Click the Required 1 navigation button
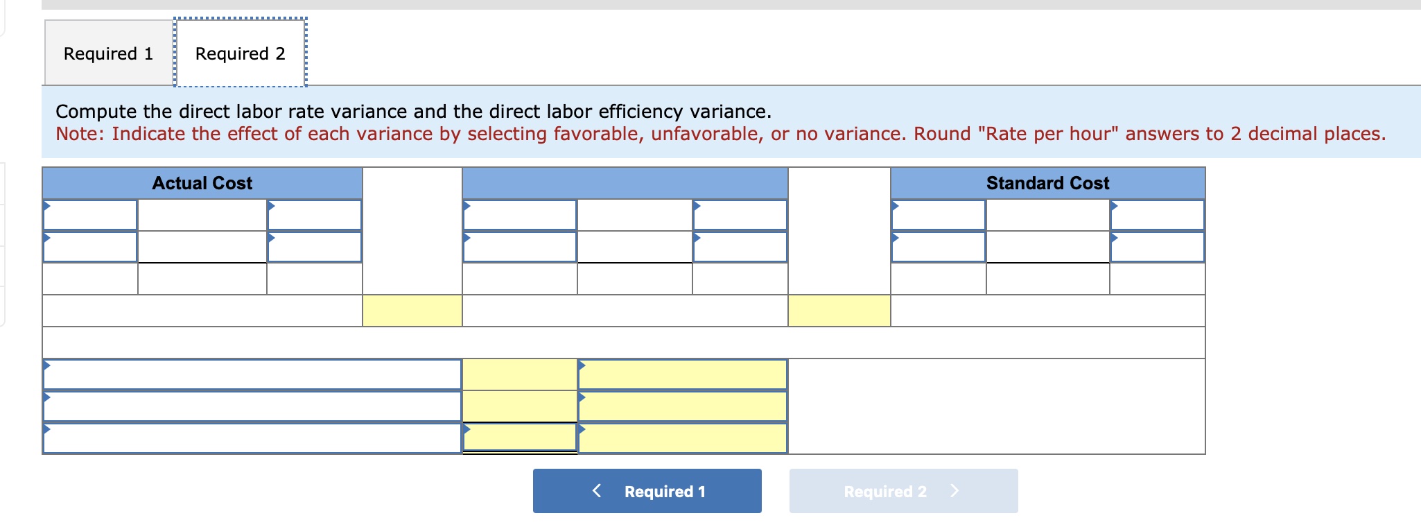 [646, 491]
